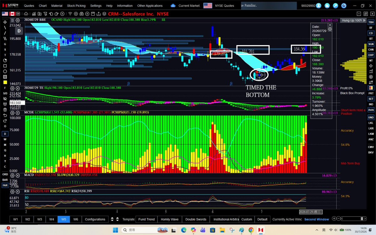Select the text 'T' annotation tool

[x=5, y=55]
